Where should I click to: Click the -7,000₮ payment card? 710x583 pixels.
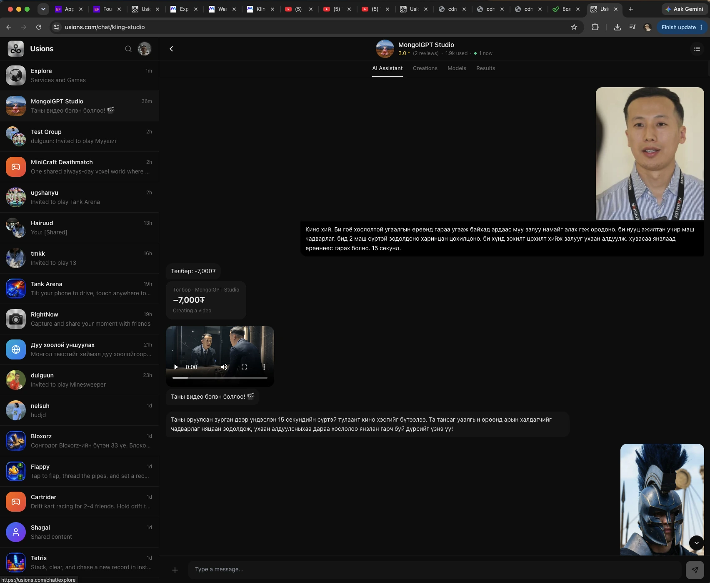point(206,300)
